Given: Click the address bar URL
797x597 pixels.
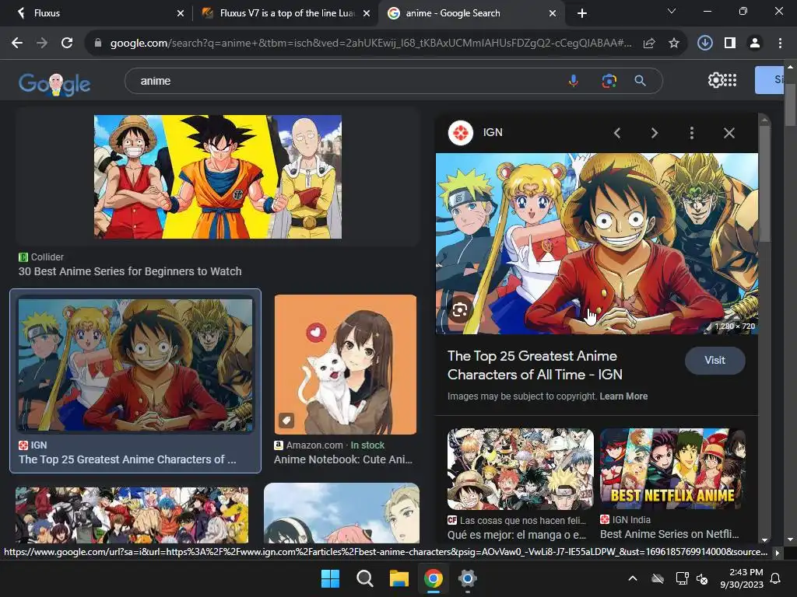Looking at the screenshot, I should 371,44.
